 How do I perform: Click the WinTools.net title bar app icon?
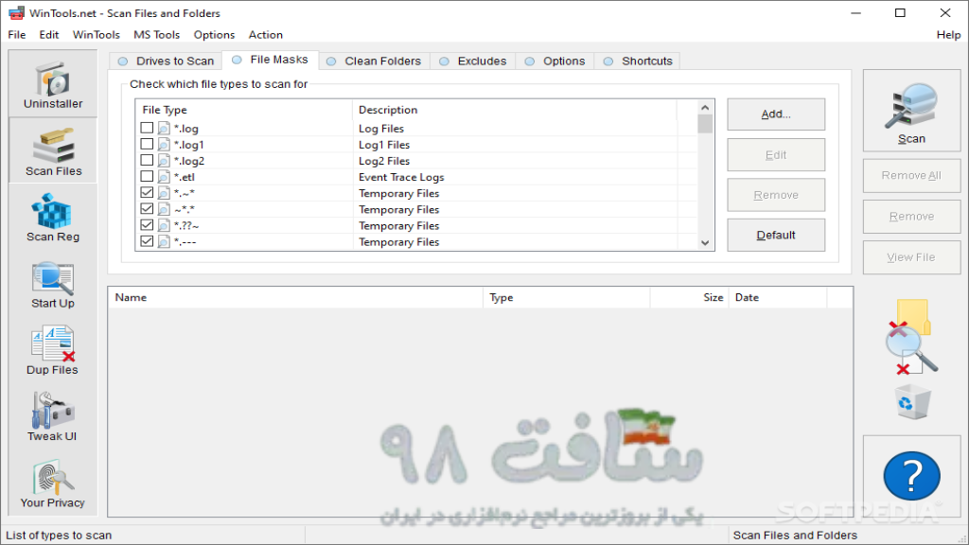point(16,13)
